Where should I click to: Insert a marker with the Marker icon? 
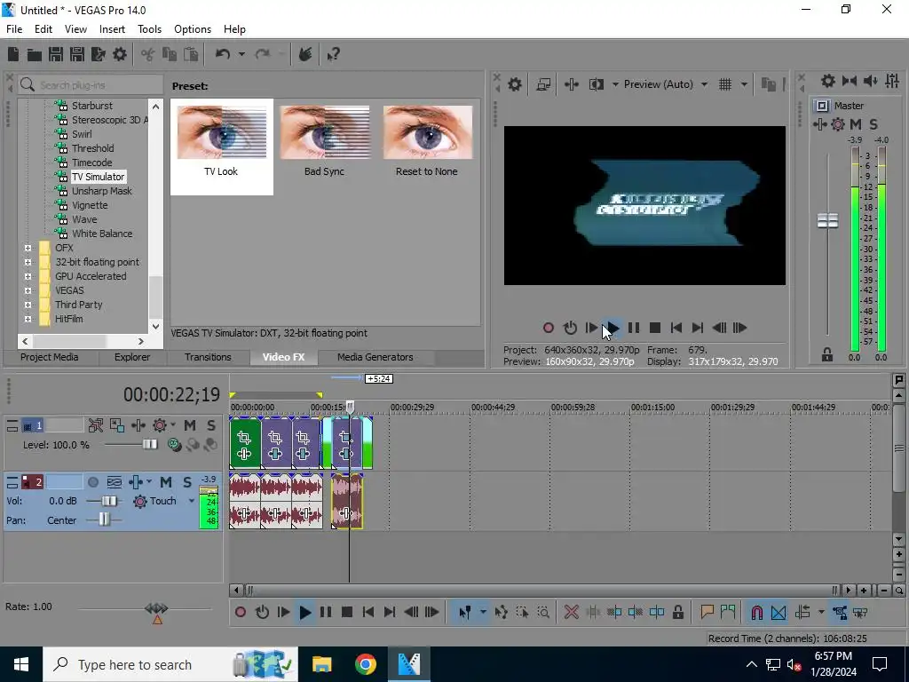707,613
